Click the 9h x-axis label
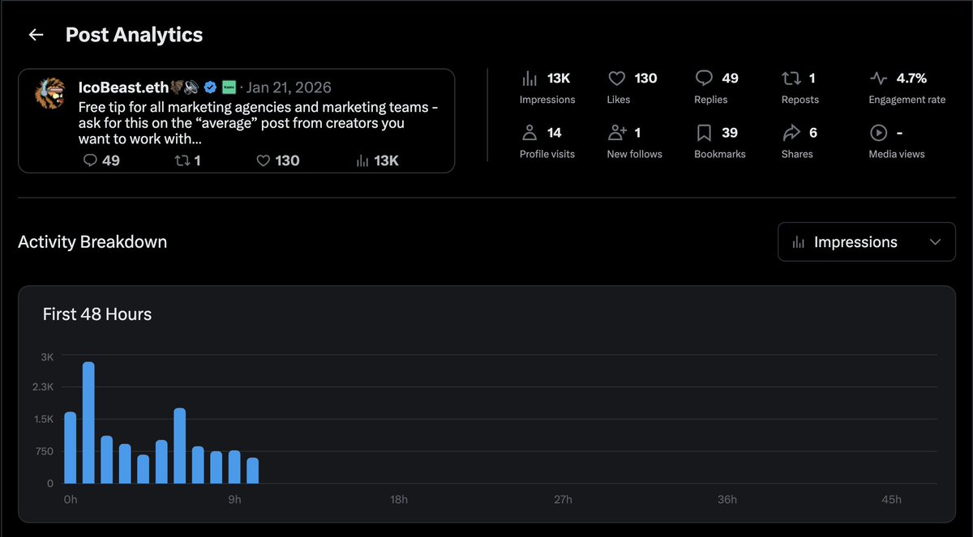 234,500
